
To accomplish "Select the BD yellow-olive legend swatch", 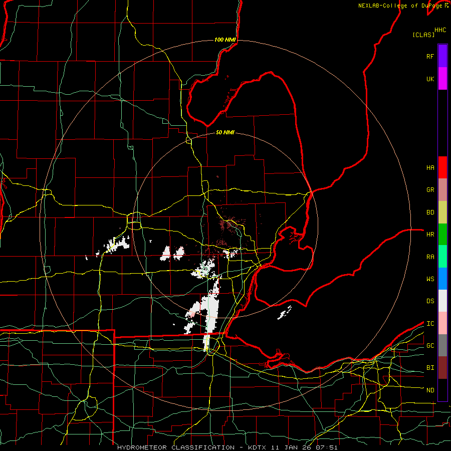I will (442, 212).
